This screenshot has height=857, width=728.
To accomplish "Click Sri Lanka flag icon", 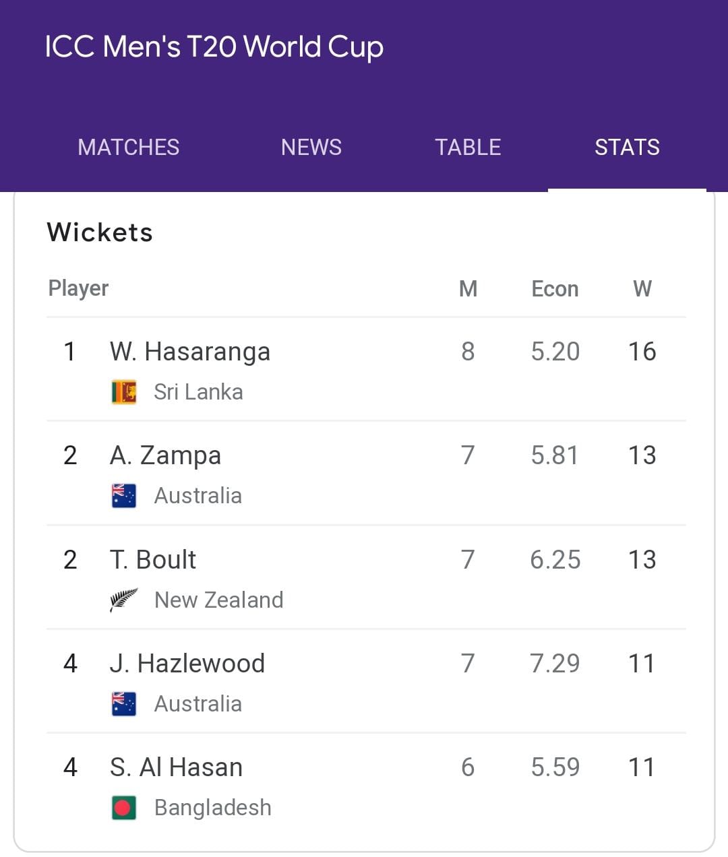I will (x=124, y=391).
